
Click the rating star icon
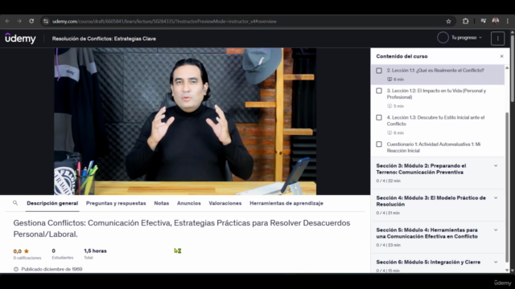pos(27,251)
